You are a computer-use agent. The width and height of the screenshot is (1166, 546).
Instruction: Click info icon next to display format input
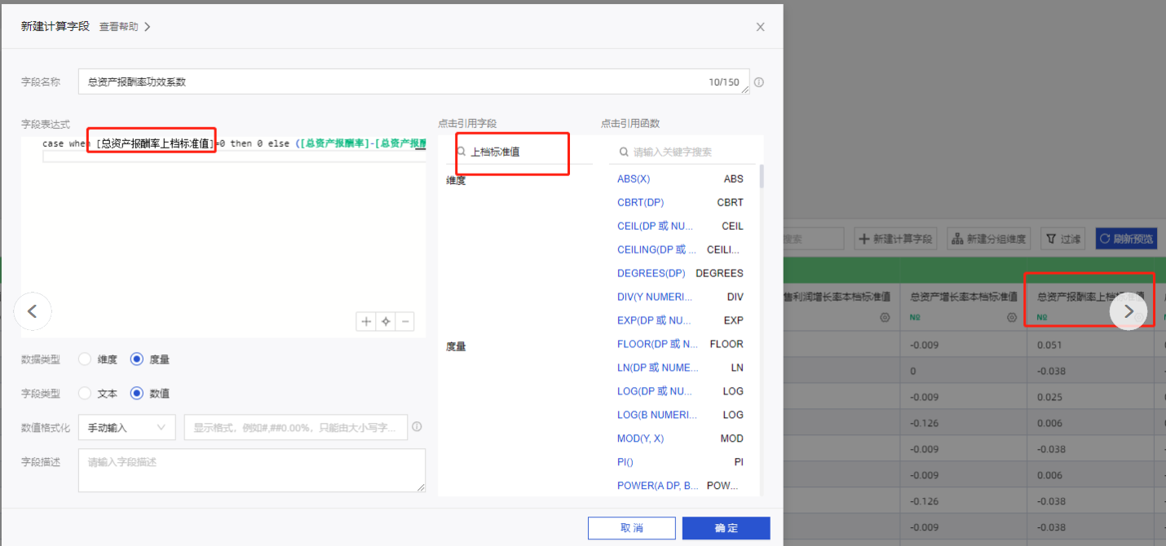point(417,427)
